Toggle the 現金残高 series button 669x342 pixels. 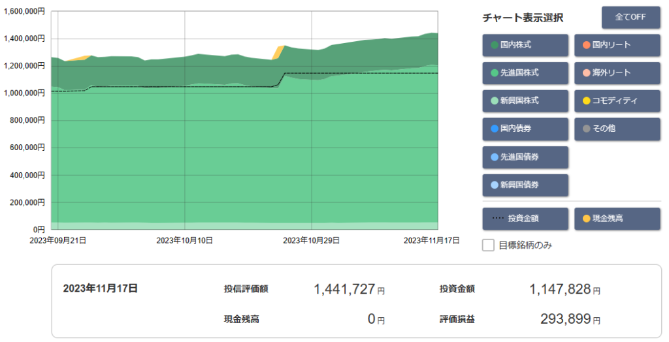click(x=618, y=219)
